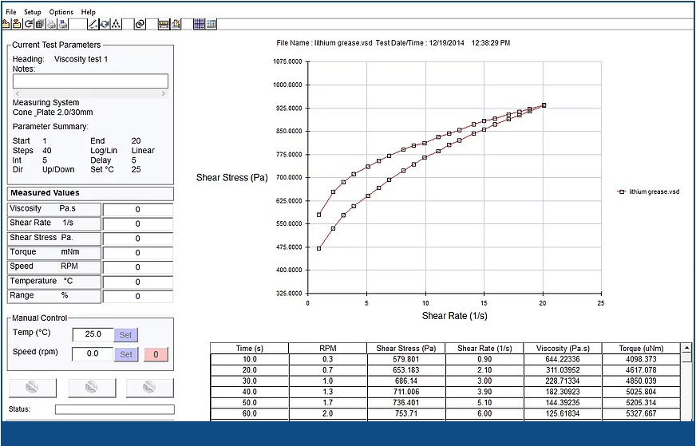The image size is (696, 446).
Task: Select the line graph pencil toolbar icon
Action: pos(93,24)
